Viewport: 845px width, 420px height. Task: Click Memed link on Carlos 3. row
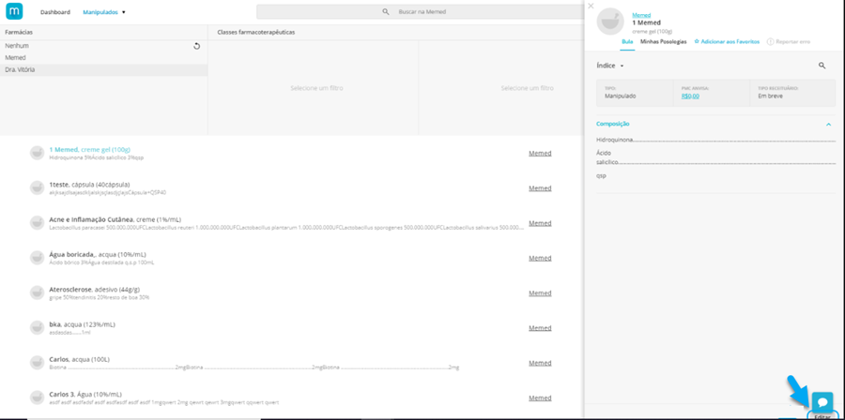(540, 397)
